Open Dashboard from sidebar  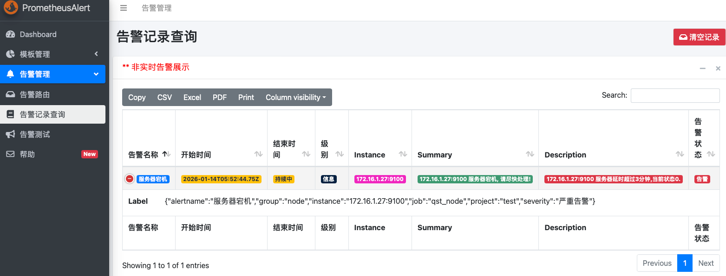[38, 34]
